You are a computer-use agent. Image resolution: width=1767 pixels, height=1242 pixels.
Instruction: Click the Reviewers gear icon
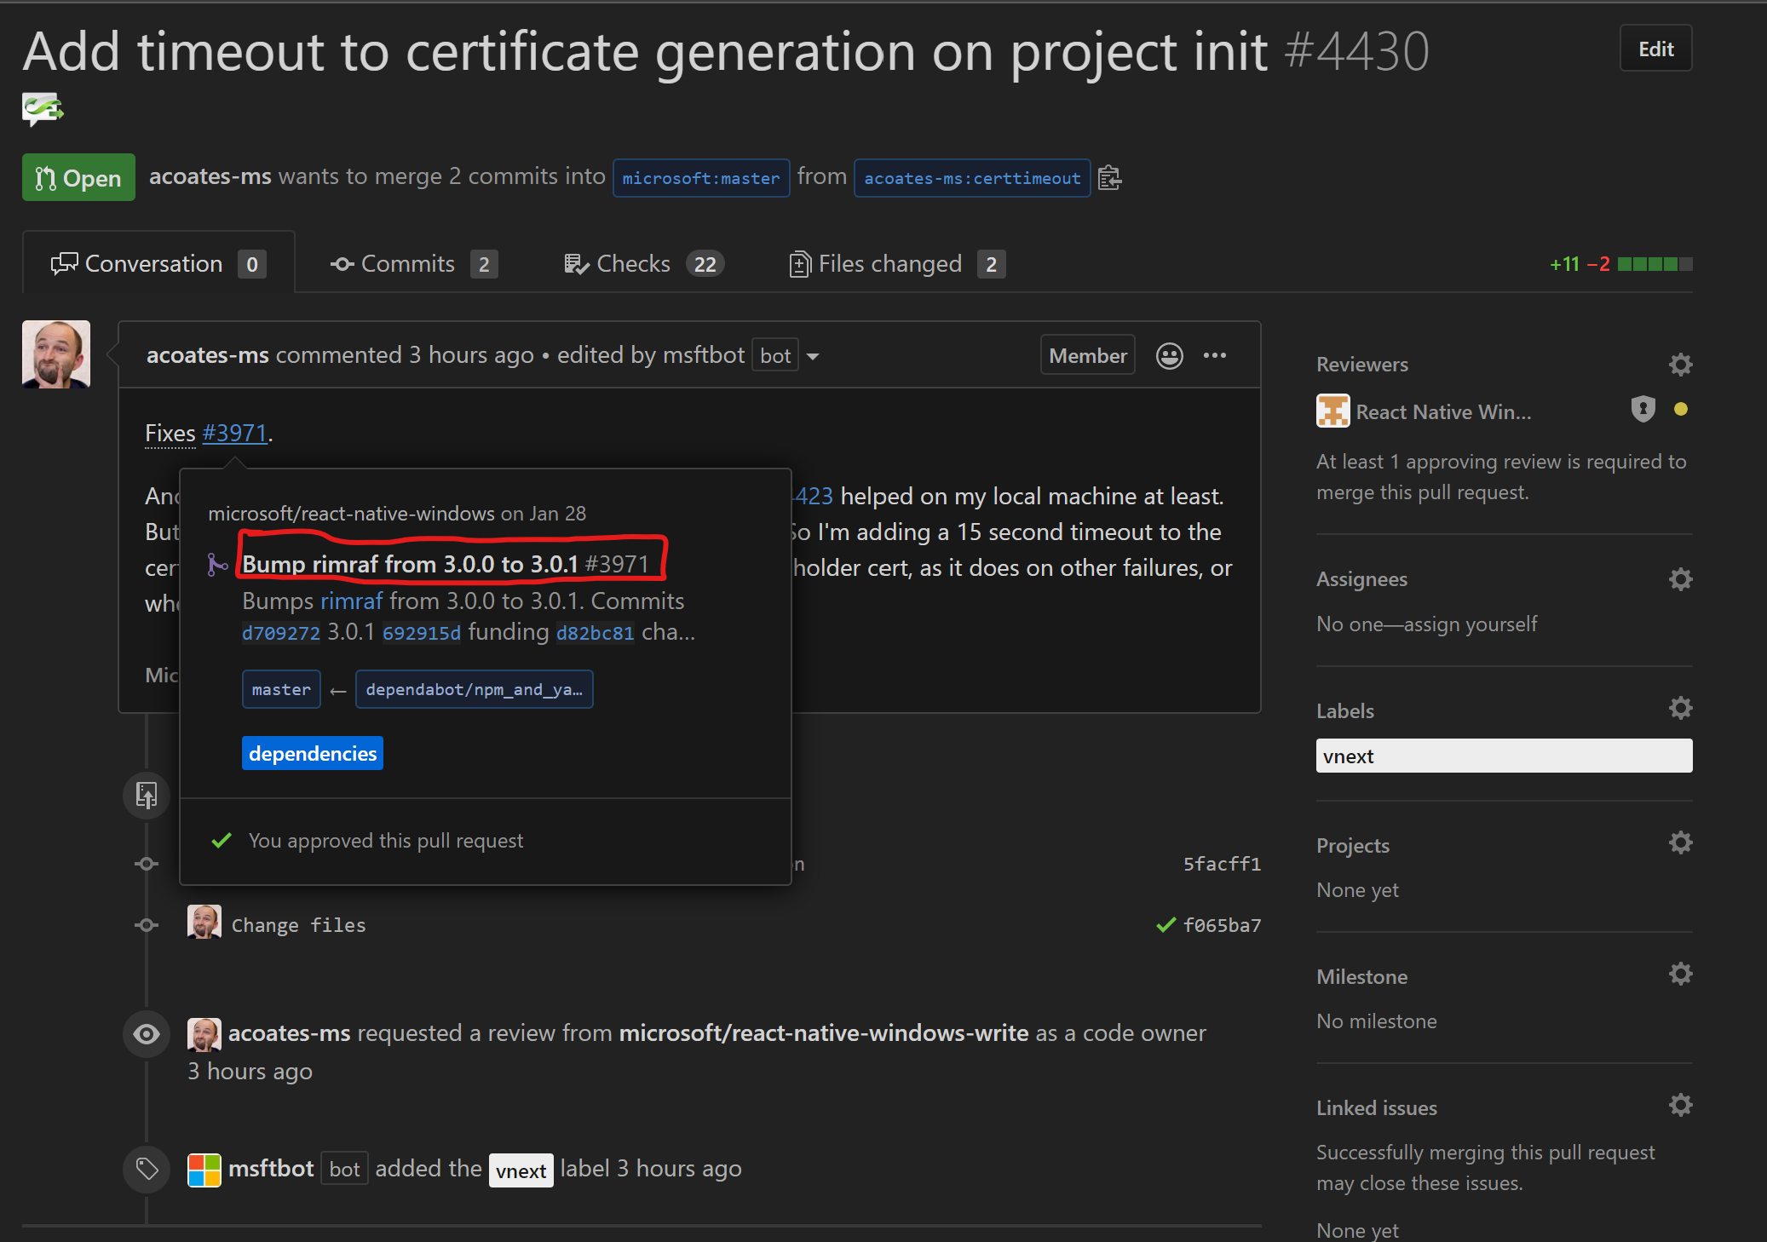tap(1680, 365)
